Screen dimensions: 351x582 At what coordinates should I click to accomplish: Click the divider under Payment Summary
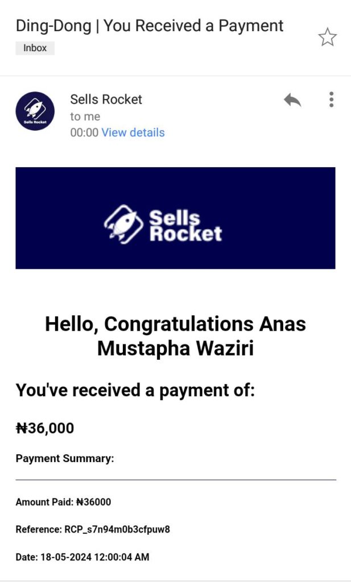click(x=175, y=480)
